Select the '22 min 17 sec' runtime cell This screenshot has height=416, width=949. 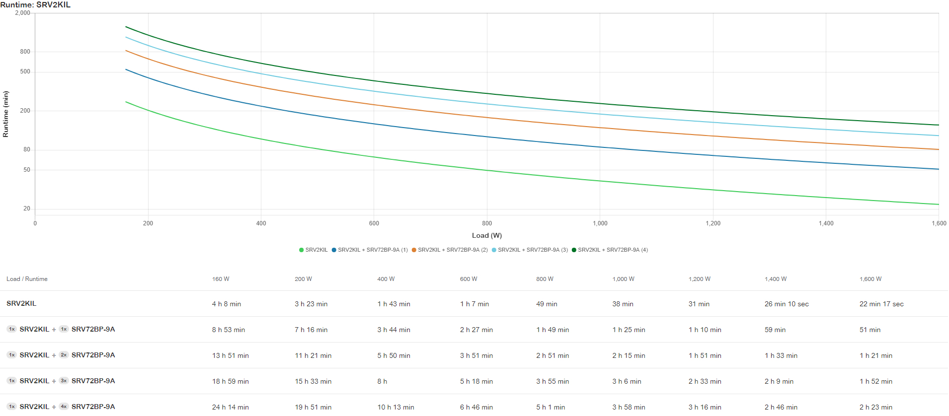point(881,304)
